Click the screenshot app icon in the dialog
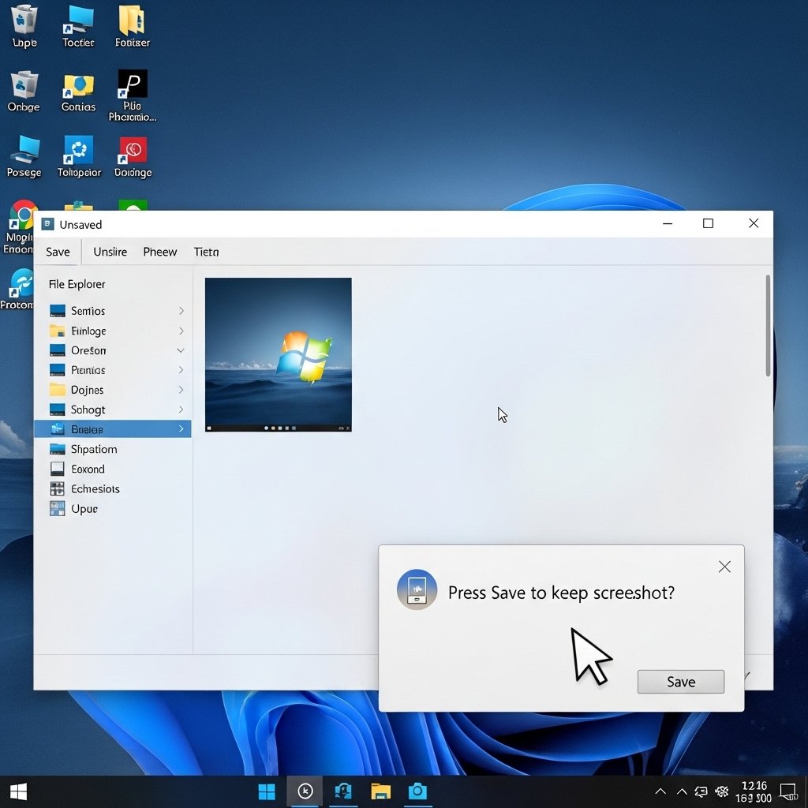The width and height of the screenshot is (808, 808). tap(417, 589)
